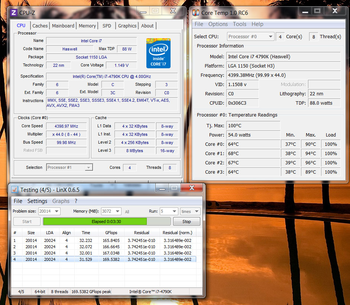The image size is (350, 305).
Task: Click the All memory button in LinX
Action: point(127,212)
